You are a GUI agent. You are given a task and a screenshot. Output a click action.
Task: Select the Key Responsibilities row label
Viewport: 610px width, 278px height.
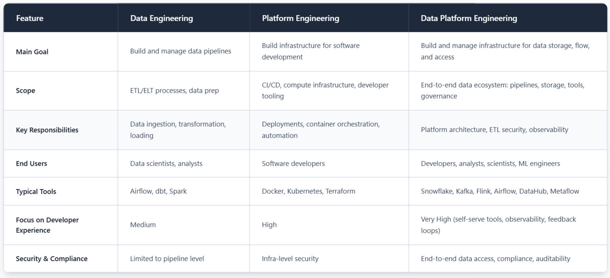tap(47, 130)
